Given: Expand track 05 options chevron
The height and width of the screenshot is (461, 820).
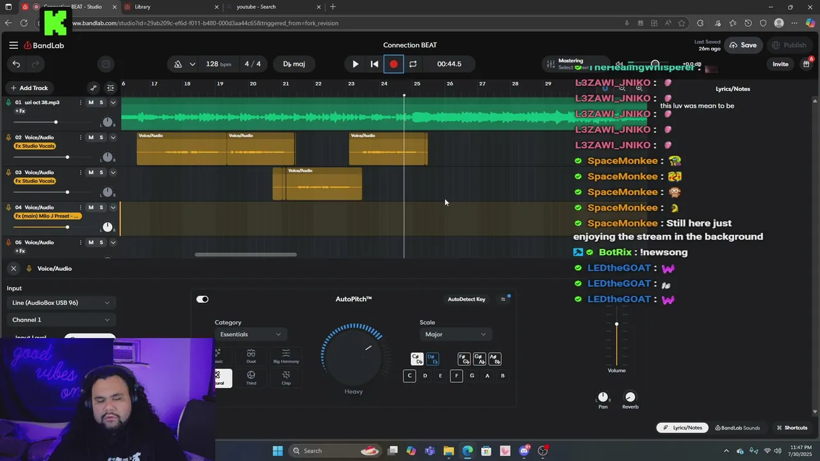Looking at the screenshot, I should pos(113,243).
